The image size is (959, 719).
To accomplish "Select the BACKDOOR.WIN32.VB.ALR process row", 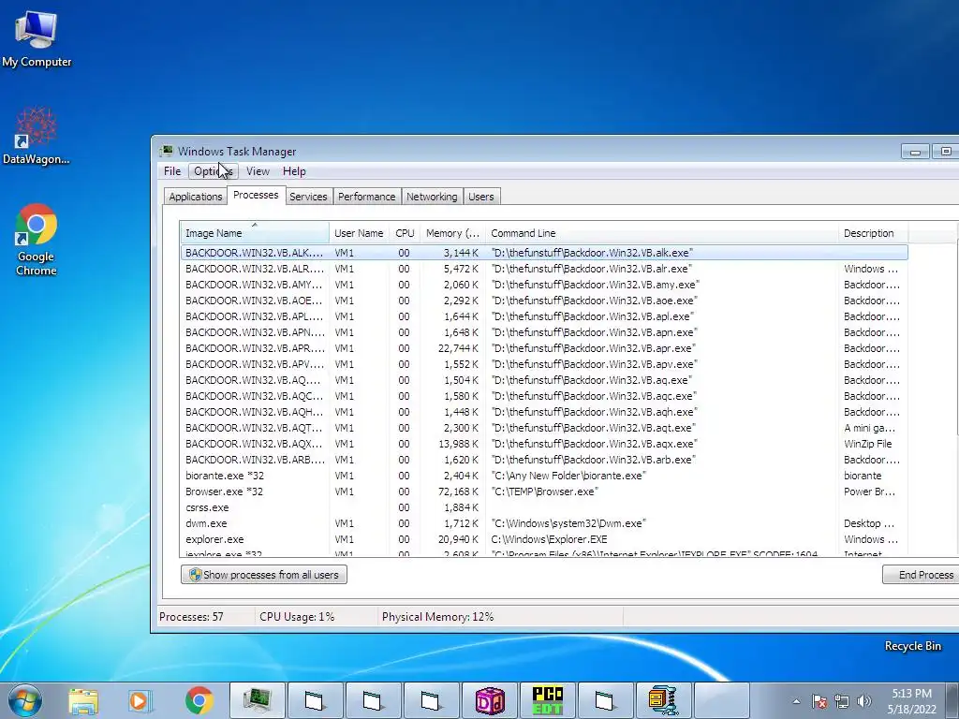I will (544, 269).
